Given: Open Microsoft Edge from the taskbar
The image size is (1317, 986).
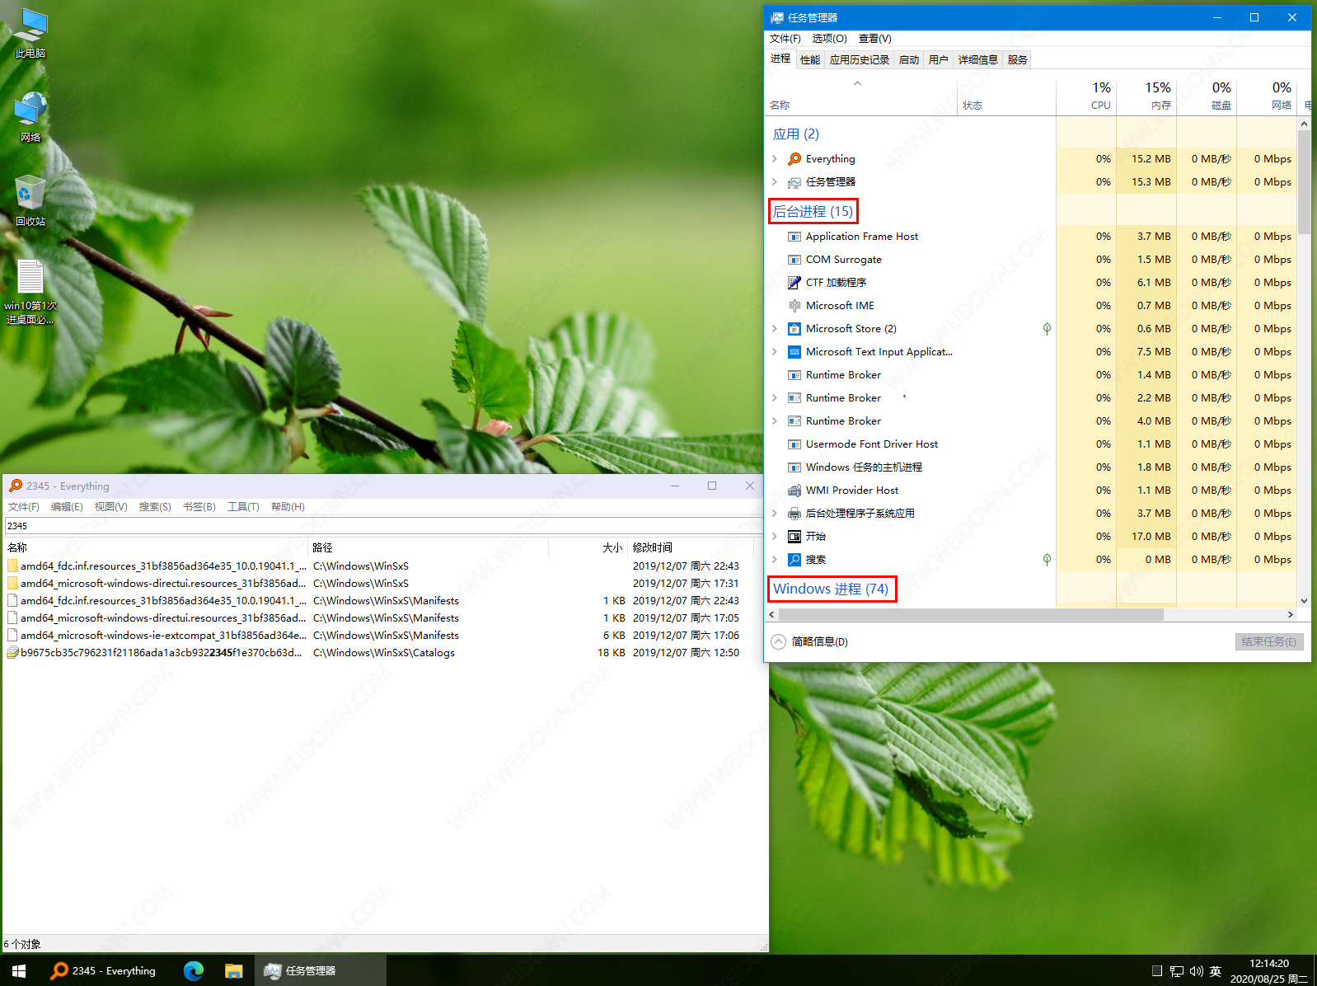Looking at the screenshot, I should (x=194, y=970).
